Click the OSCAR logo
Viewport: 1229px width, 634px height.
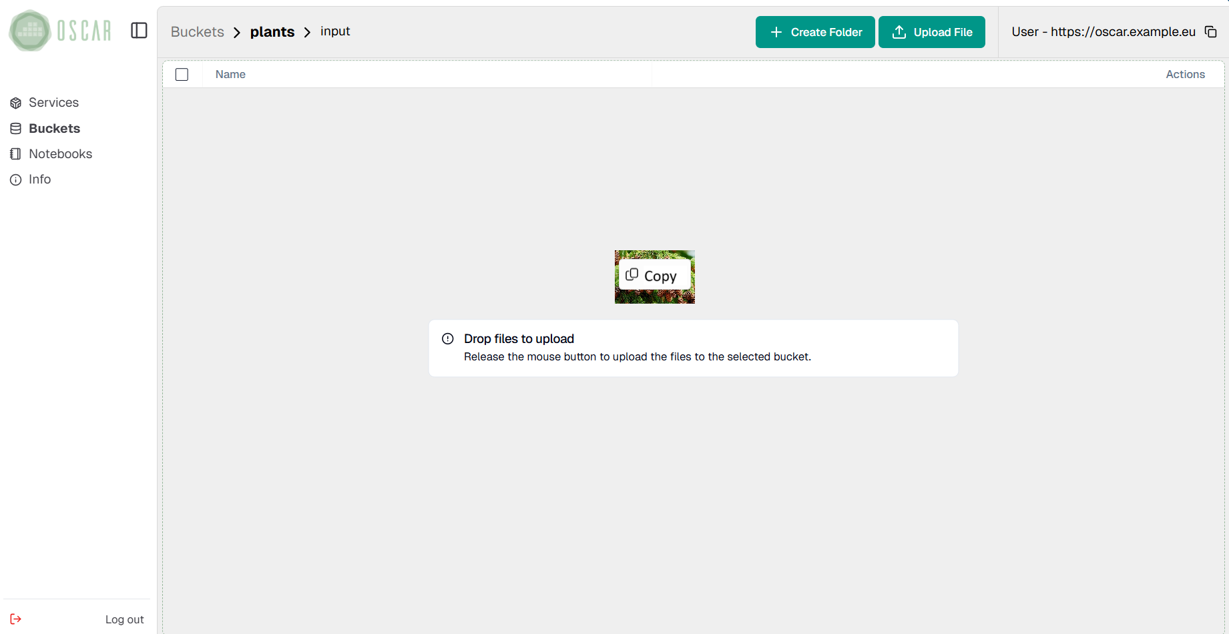point(59,30)
